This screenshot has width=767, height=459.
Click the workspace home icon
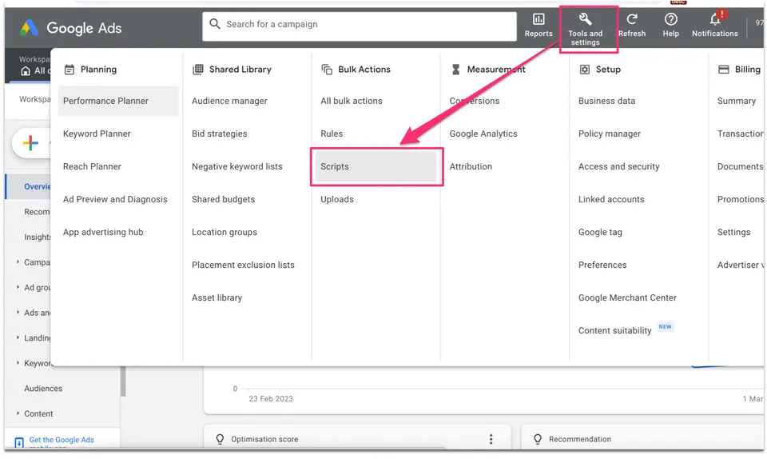[26, 71]
